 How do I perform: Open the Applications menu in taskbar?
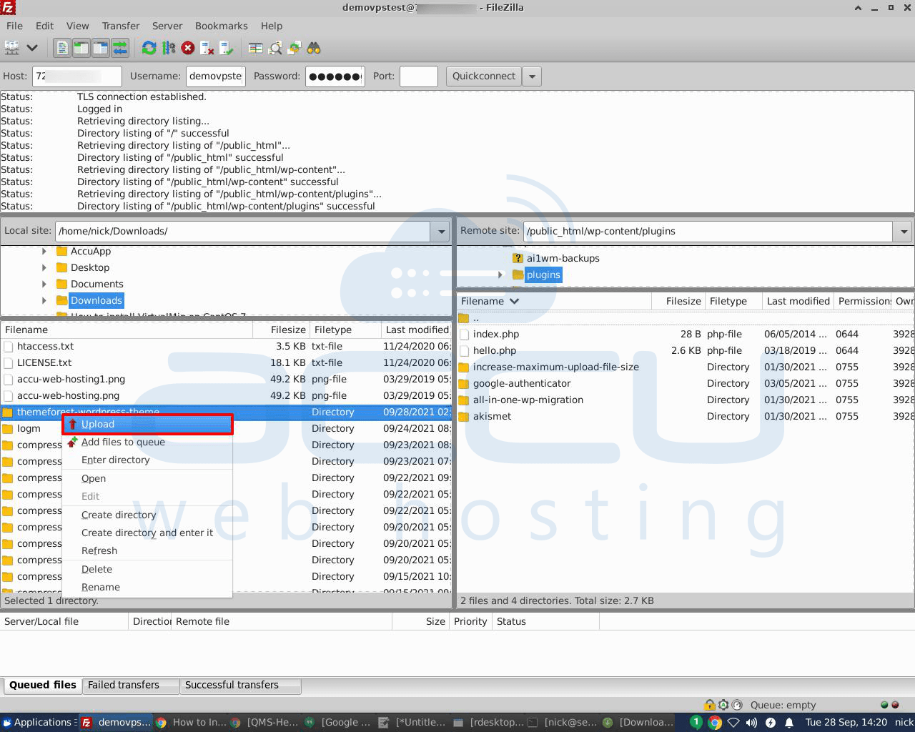coord(38,722)
